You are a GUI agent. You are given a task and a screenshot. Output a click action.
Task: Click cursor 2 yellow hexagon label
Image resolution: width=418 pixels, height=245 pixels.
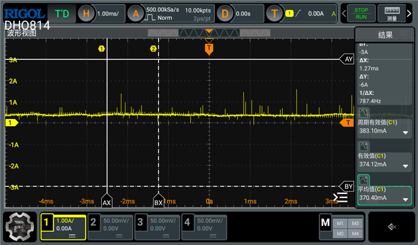click(153, 49)
